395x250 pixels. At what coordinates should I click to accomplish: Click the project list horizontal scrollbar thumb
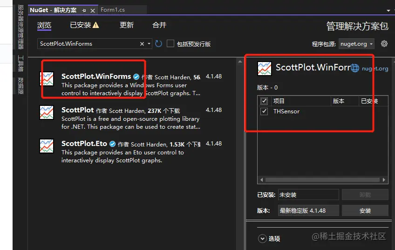click(322, 180)
